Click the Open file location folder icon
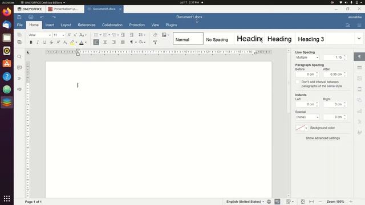This screenshot has height=205, width=365. tap(348, 25)
